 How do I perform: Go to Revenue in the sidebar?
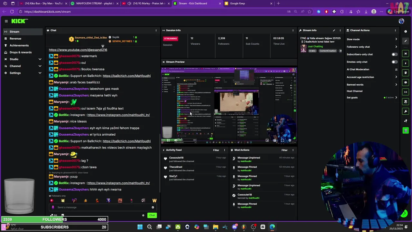tap(23, 39)
